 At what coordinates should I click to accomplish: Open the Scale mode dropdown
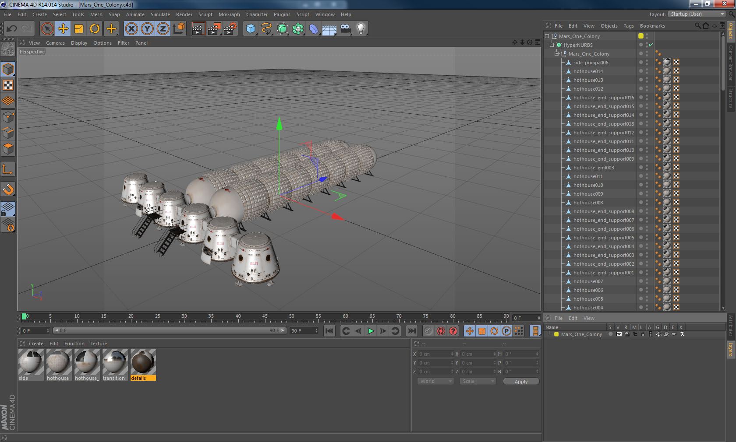click(x=478, y=381)
